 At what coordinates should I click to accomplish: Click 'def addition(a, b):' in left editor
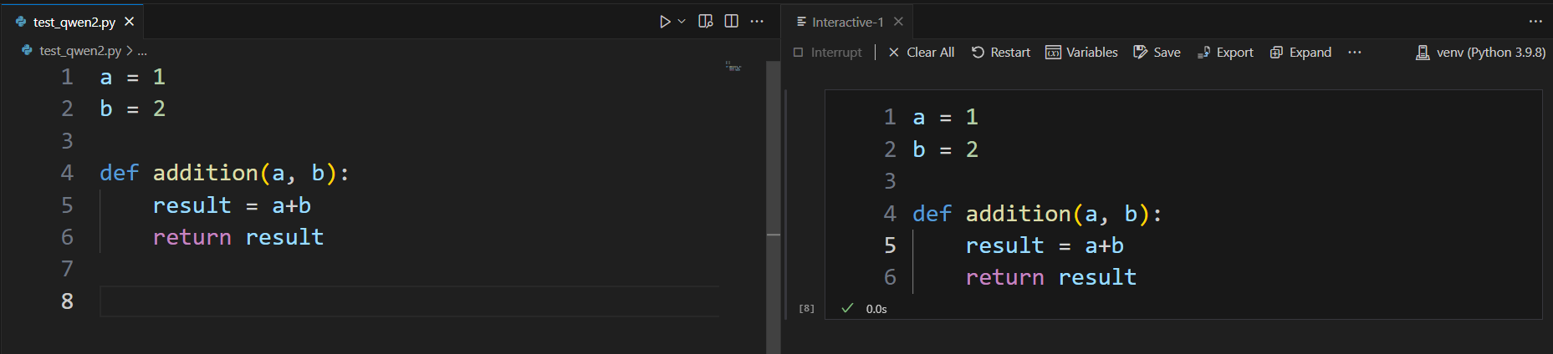click(224, 173)
